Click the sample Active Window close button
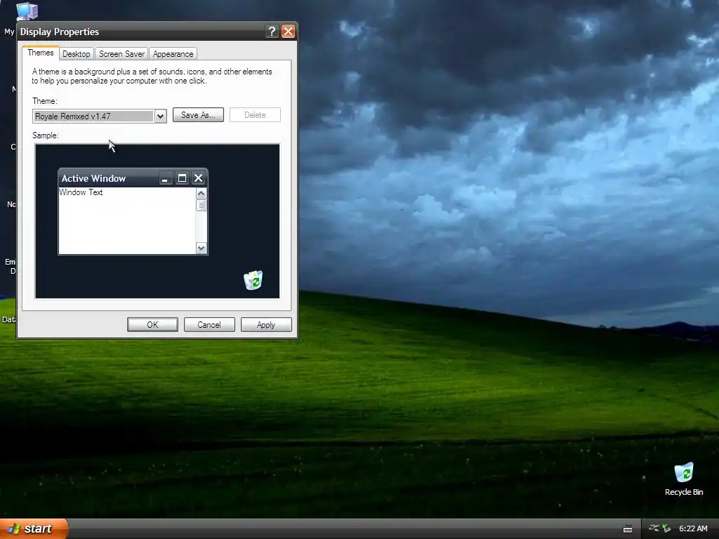 [x=198, y=178]
